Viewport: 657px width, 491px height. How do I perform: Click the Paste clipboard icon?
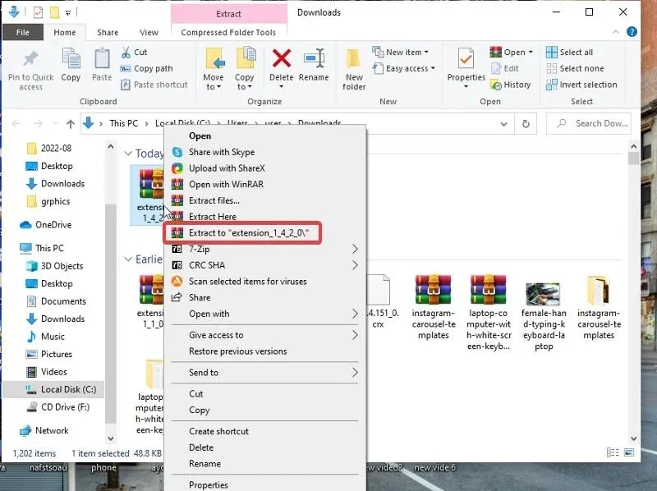102,58
